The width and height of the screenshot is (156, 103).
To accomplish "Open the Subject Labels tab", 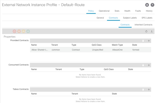I will coord(130,18).
